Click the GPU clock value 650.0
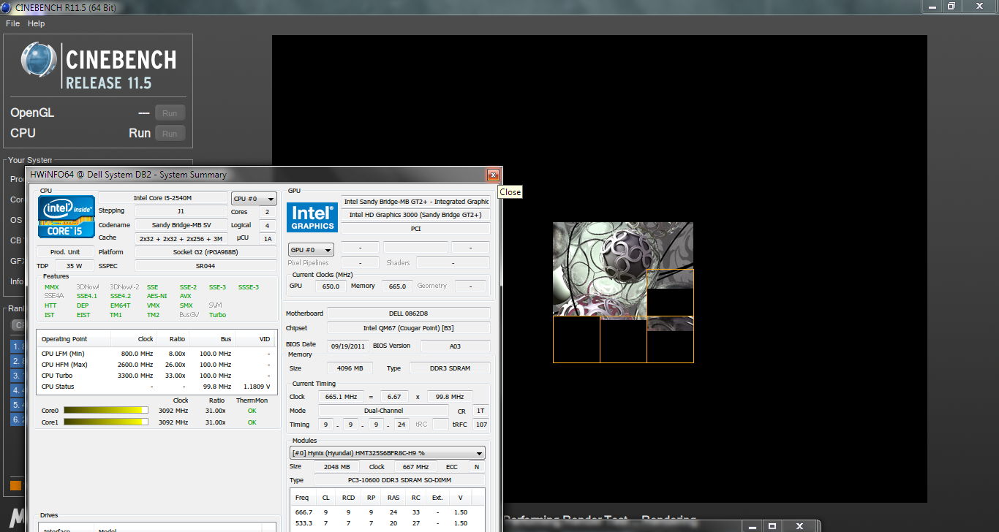 (331, 286)
